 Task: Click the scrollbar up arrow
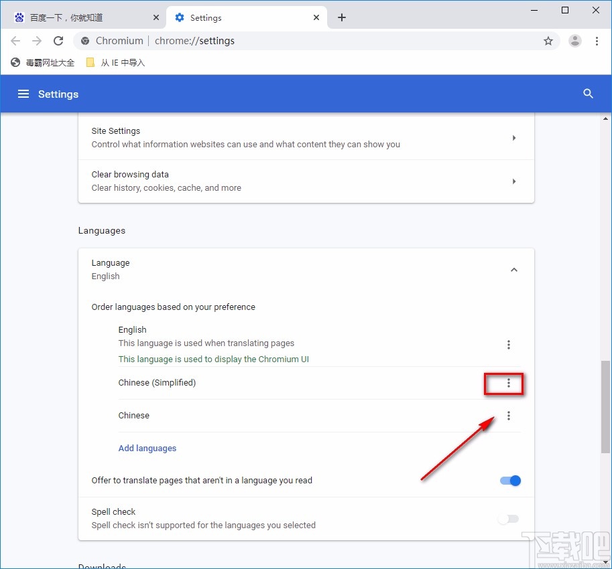pyautogui.click(x=605, y=118)
